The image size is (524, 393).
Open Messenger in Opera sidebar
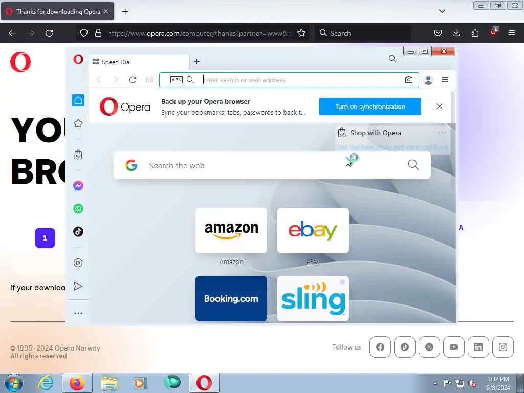click(78, 185)
